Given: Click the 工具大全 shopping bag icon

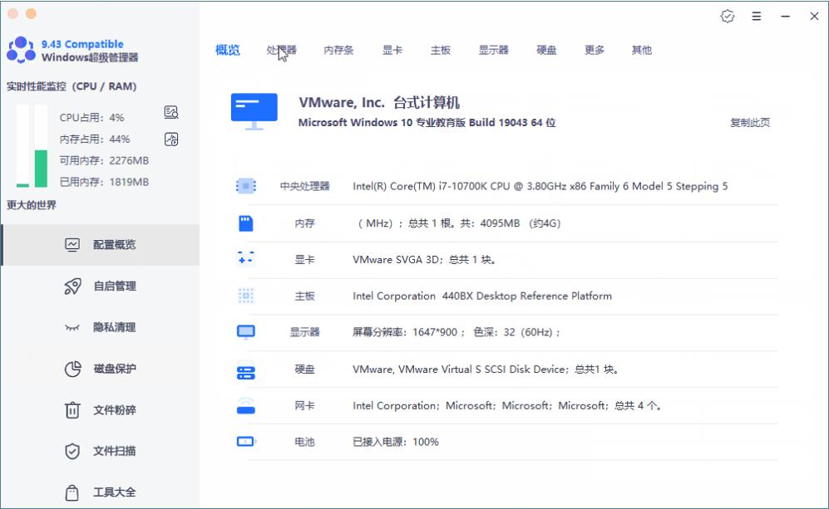Looking at the screenshot, I should (72, 492).
